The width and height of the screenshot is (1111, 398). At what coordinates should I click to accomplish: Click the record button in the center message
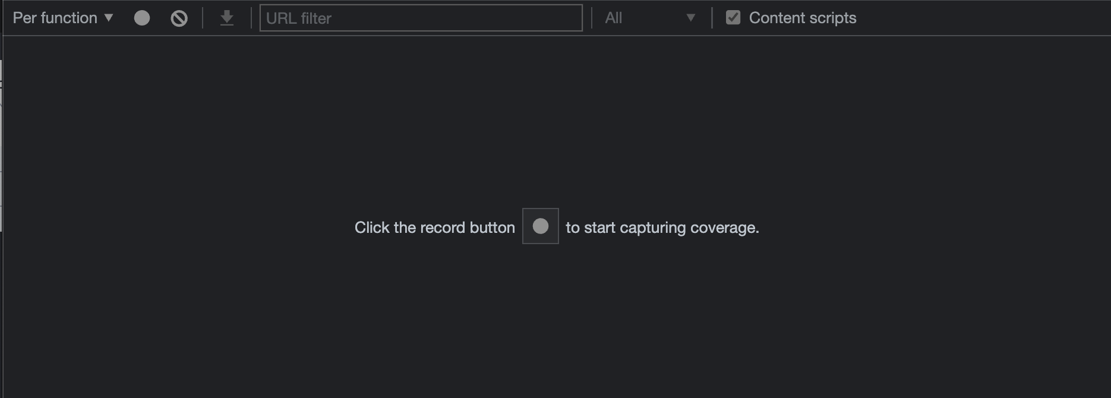541,226
